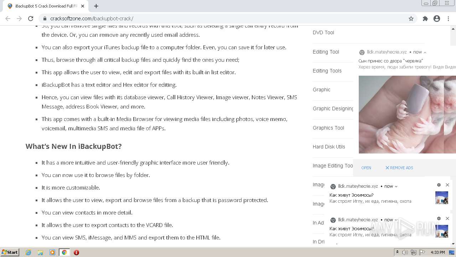Close the iBackupBot Crack tab
Screen dimensions: 456x257
(x=83, y=6)
